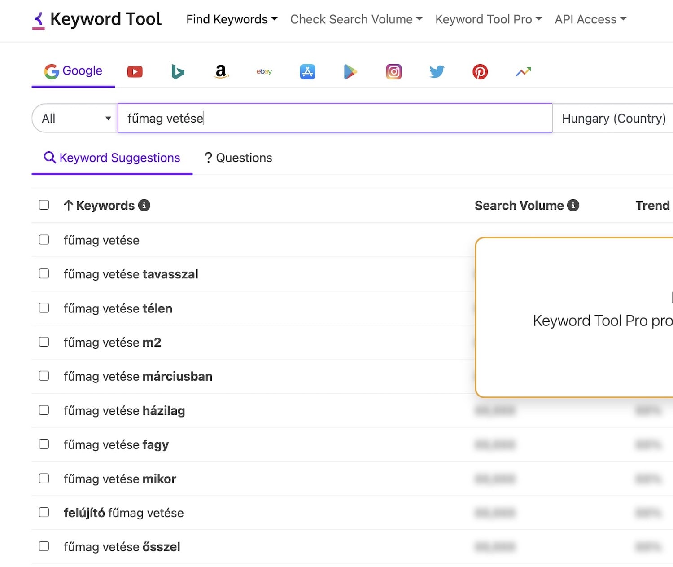Viewport: 673px width, 567px height.
Task: Click the 'fűmag vetése fagy' keyword text
Action: tap(116, 444)
